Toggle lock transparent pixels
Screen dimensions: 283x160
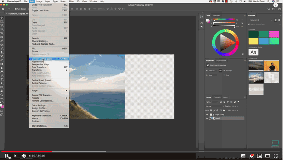coord(211,110)
